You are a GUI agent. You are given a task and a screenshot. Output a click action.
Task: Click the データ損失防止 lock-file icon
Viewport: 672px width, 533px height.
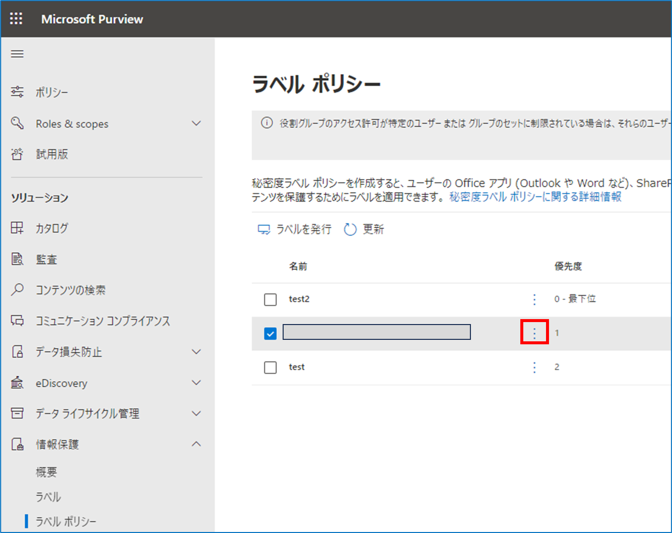click(17, 352)
